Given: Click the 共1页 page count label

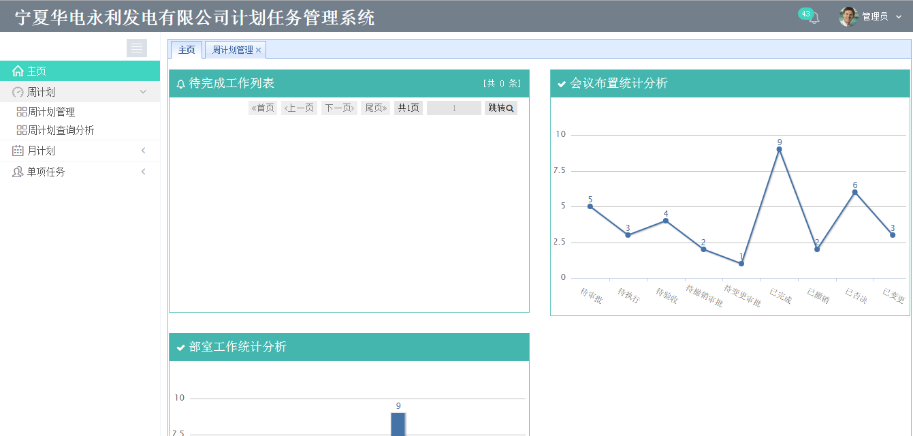Looking at the screenshot, I should coord(409,108).
